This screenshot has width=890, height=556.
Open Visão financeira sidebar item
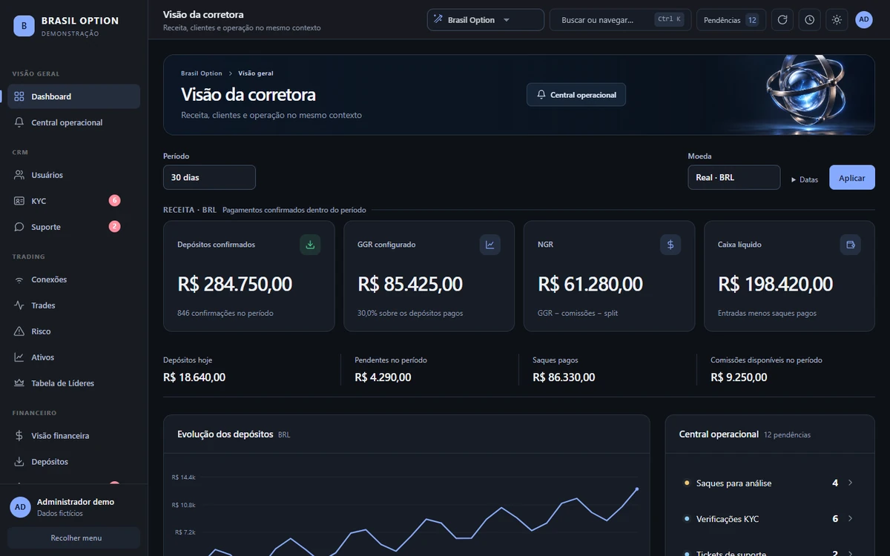pos(73,436)
